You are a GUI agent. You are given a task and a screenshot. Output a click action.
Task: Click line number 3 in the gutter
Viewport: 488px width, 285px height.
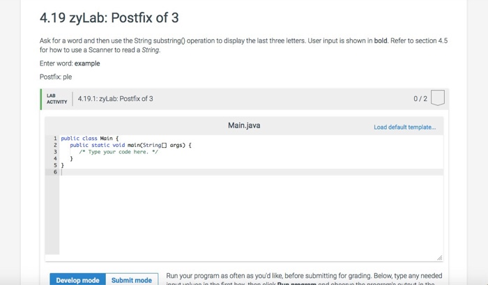pyautogui.click(x=55, y=152)
